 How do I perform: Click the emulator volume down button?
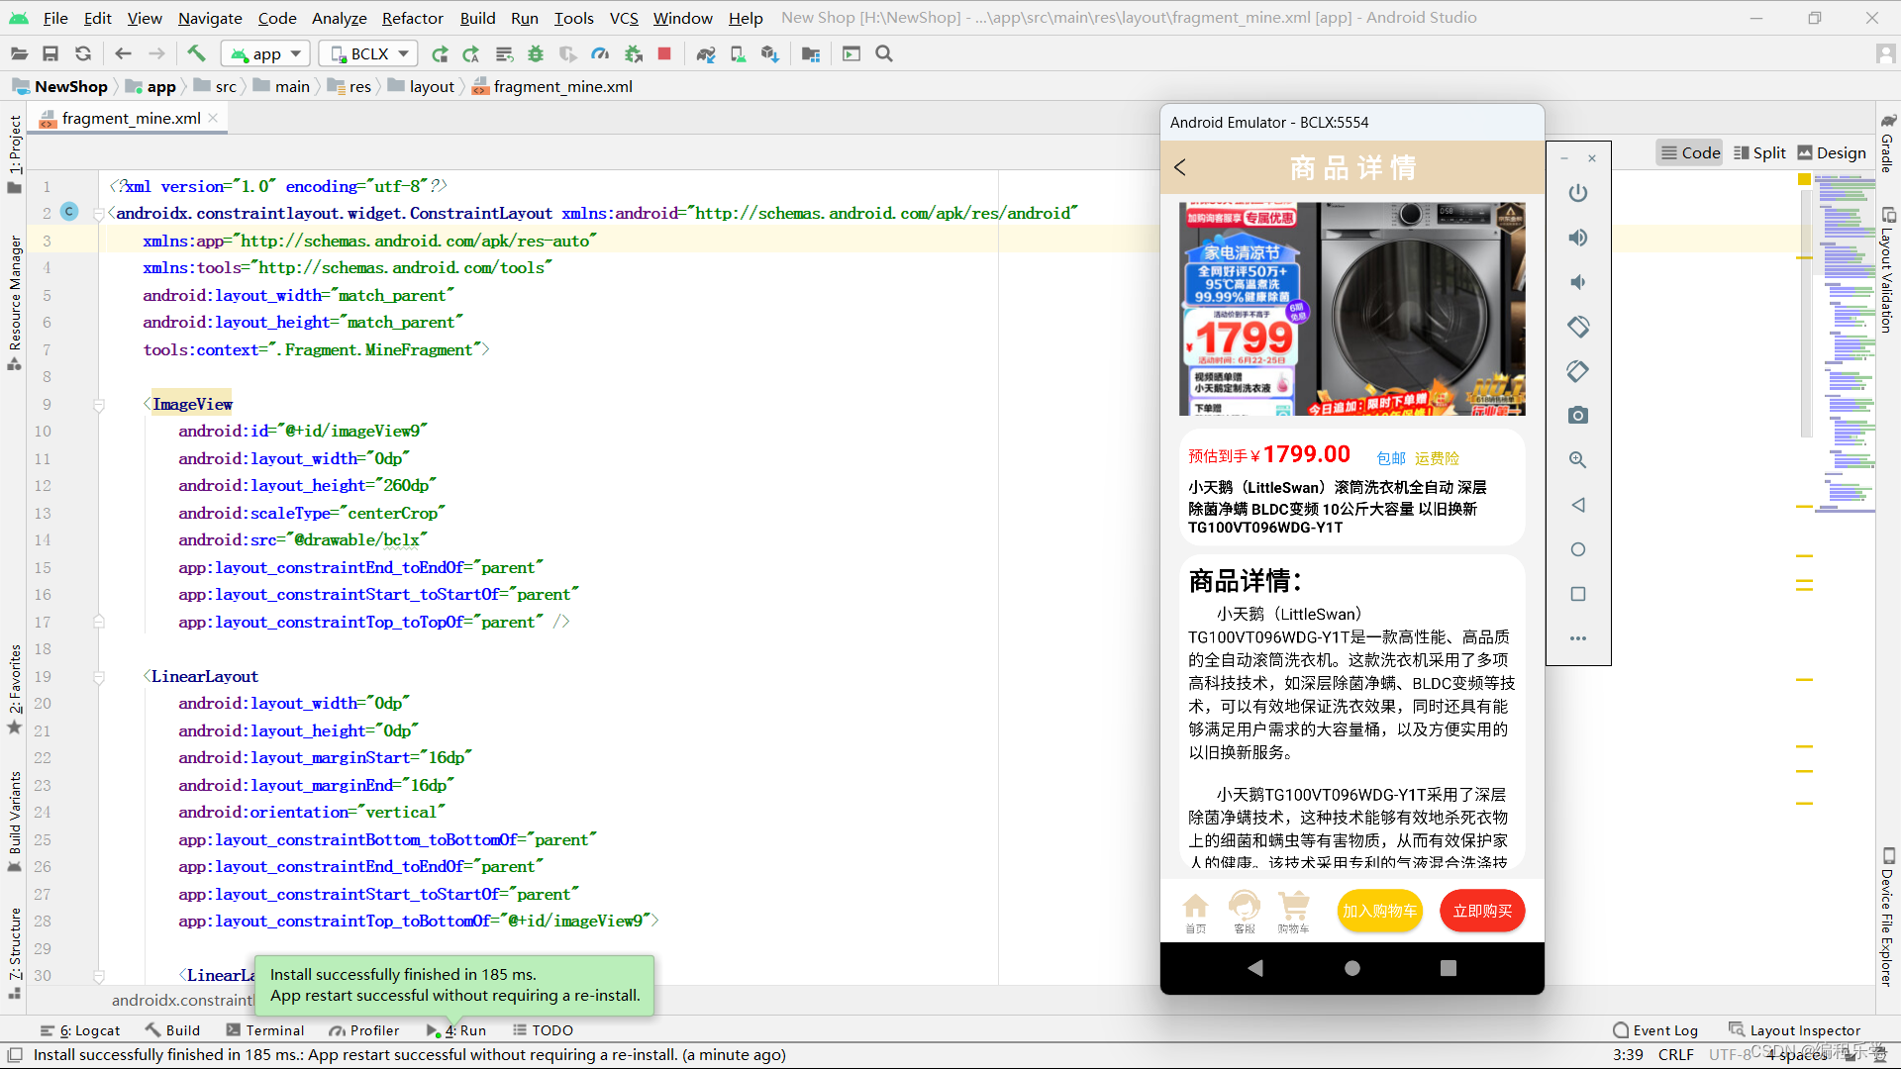click(x=1578, y=282)
